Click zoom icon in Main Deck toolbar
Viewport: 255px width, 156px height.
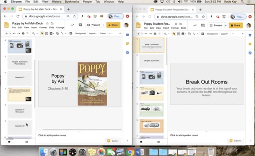click(33, 34)
